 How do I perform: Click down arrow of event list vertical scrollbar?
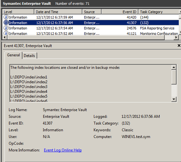(180, 32)
